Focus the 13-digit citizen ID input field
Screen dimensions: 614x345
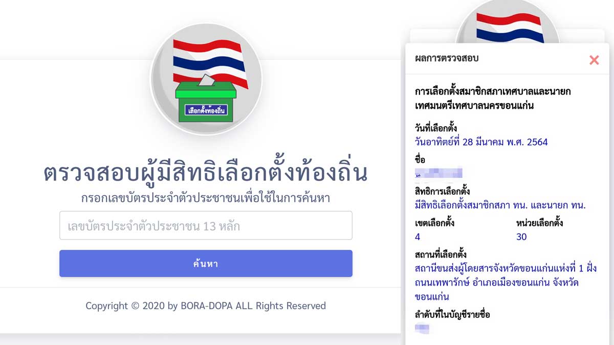click(x=206, y=225)
